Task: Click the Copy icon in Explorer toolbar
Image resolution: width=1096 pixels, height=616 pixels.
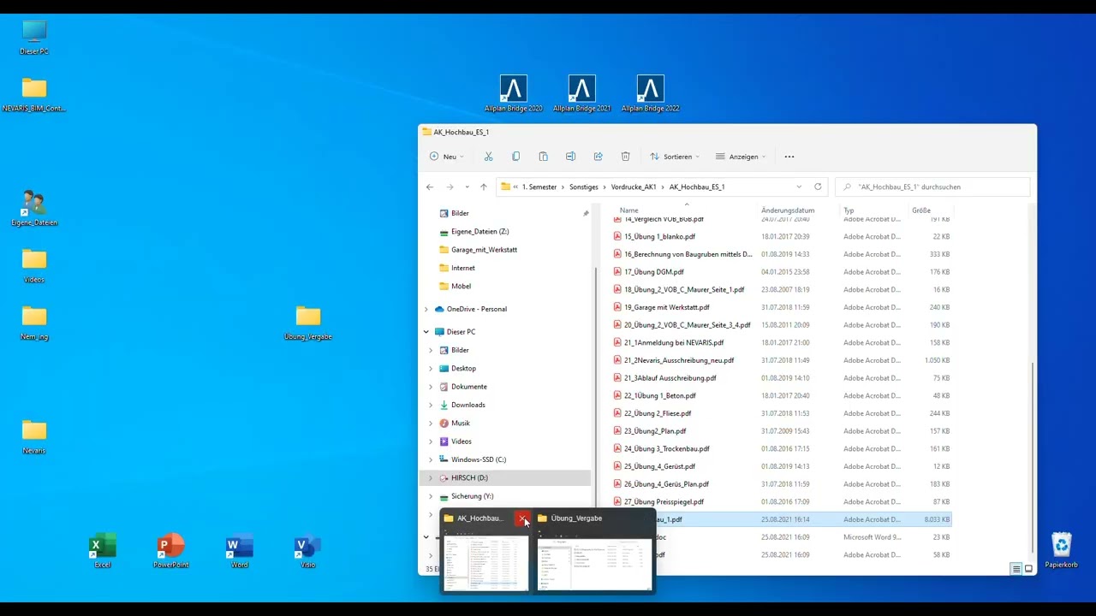Action: [515, 157]
